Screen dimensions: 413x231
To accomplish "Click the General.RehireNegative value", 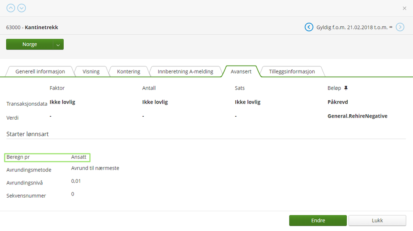I will pyautogui.click(x=357, y=116).
